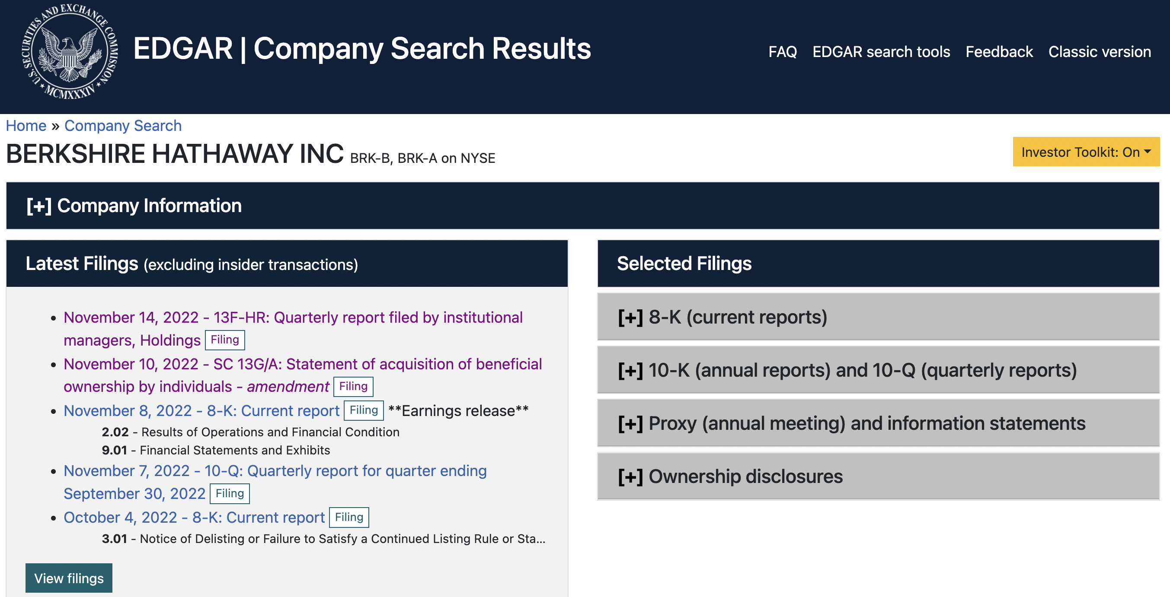Expand the Company Information section
The height and width of the screenshot is (597, 1170).
(134, 206)
